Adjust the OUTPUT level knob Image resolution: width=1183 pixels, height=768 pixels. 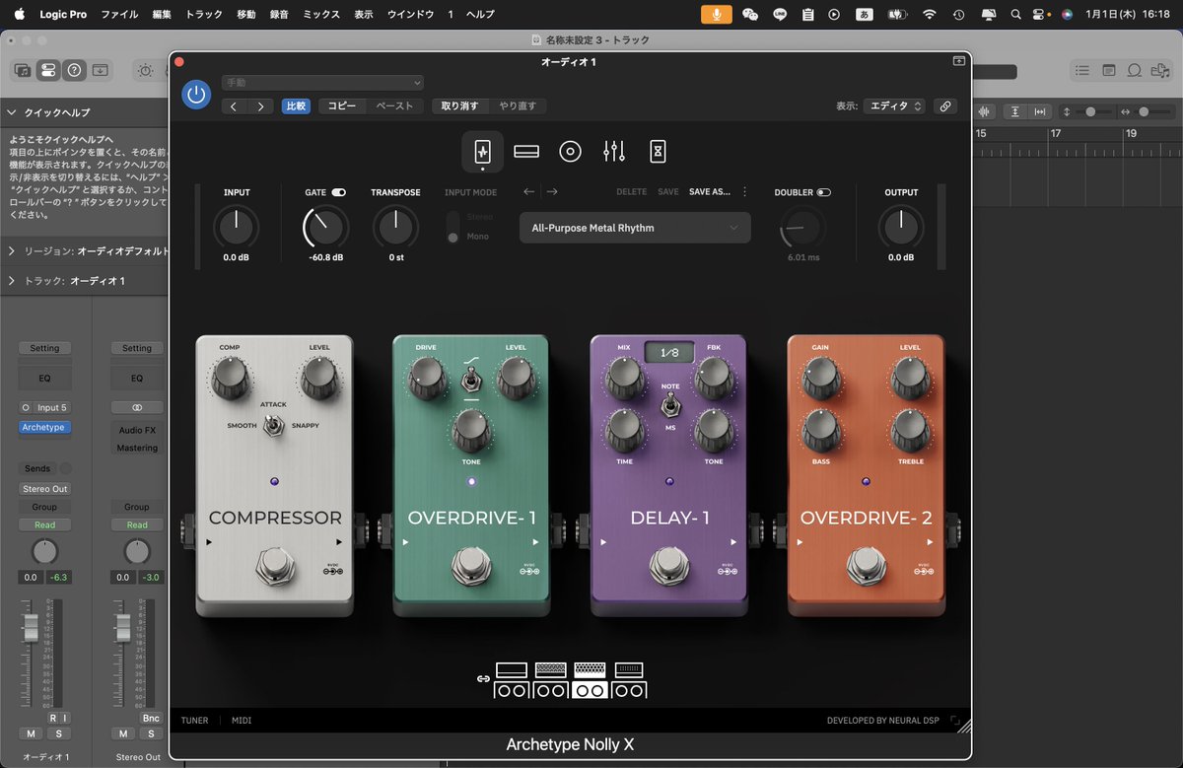pyautogui.click(x=901, y=227)
